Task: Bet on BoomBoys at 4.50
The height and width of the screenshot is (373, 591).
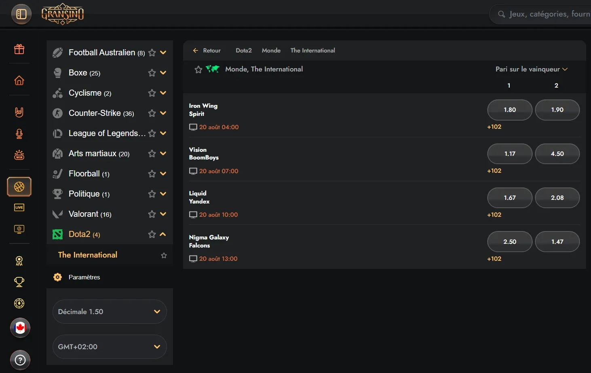Action: (x=557, y=154)
